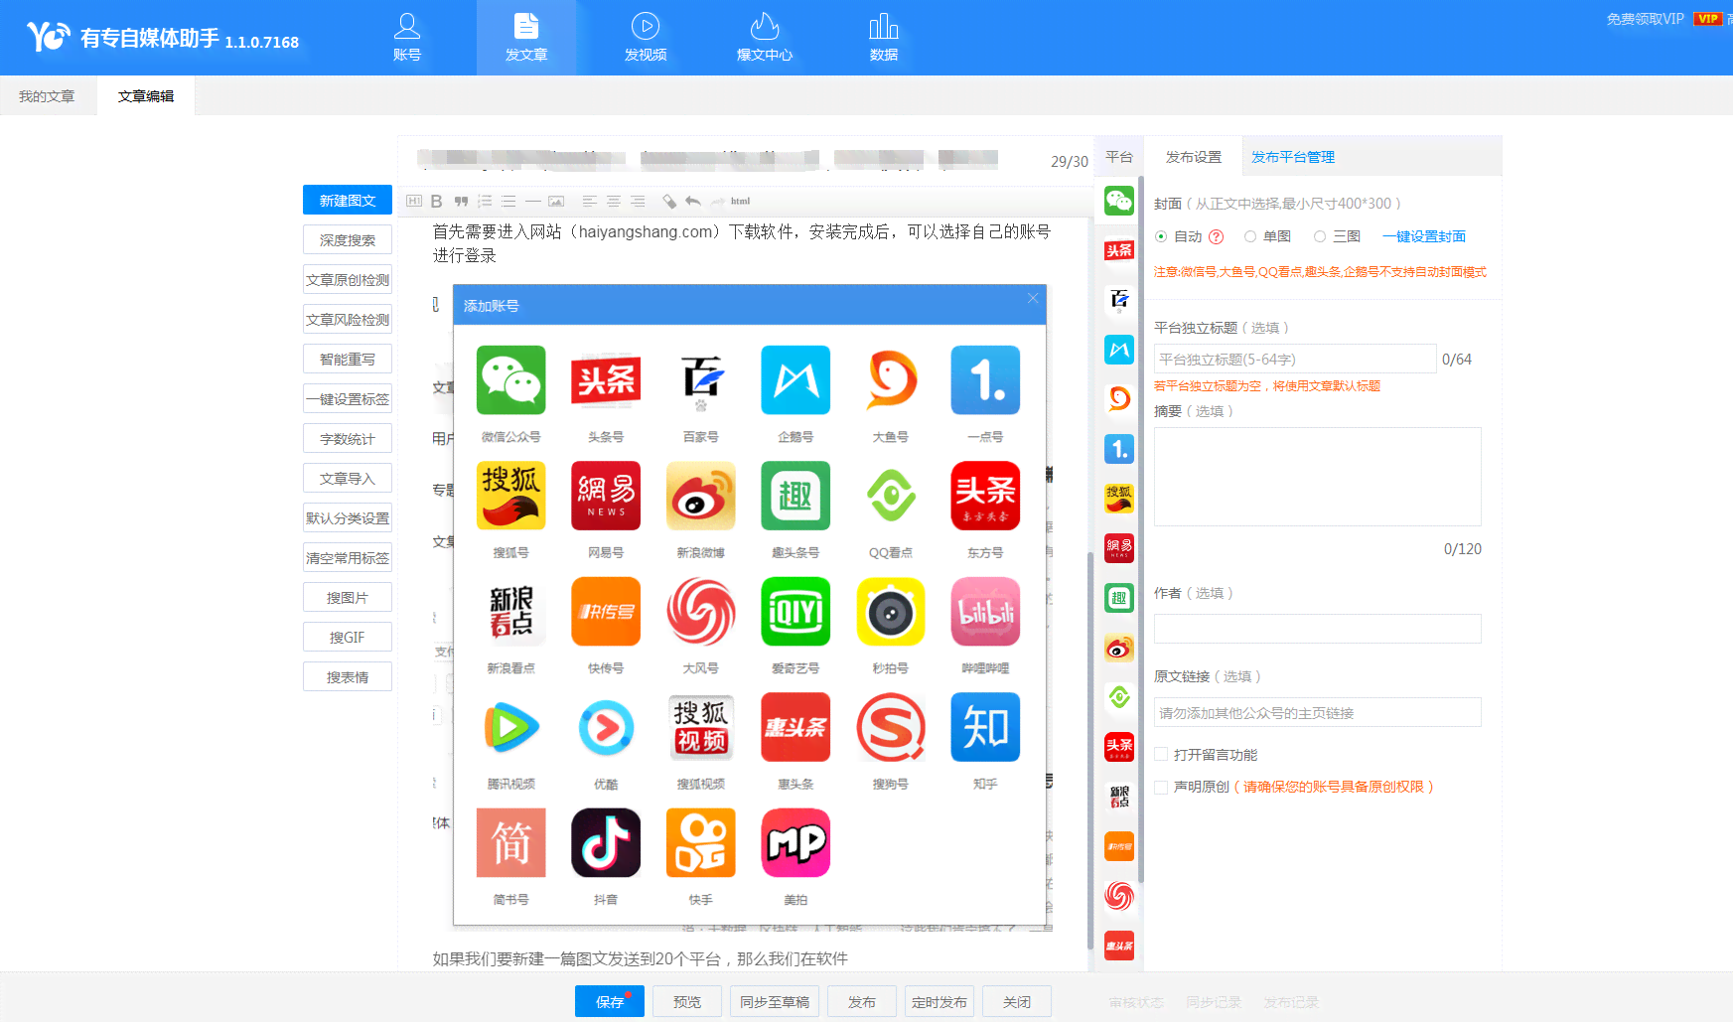The height and width of the screenshot is (1022, 1733).
Task: Select the 哔哩哔哩 icon
Action: [x=985, y=611]
